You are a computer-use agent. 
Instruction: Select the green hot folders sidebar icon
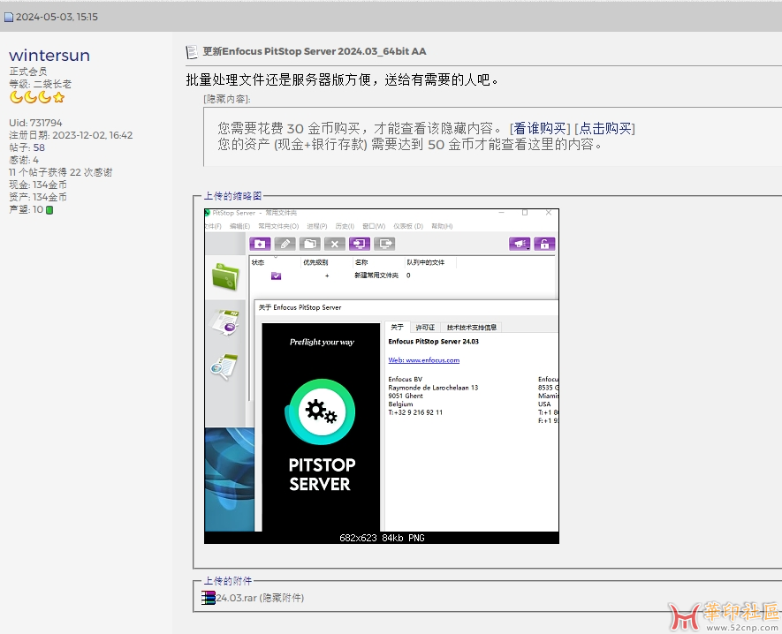[x=225, y=276]
